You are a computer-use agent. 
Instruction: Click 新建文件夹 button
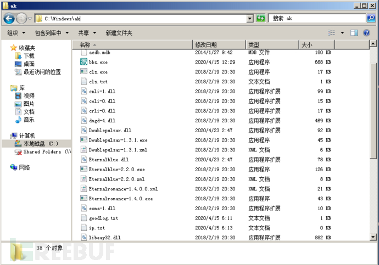coord(119,33)
